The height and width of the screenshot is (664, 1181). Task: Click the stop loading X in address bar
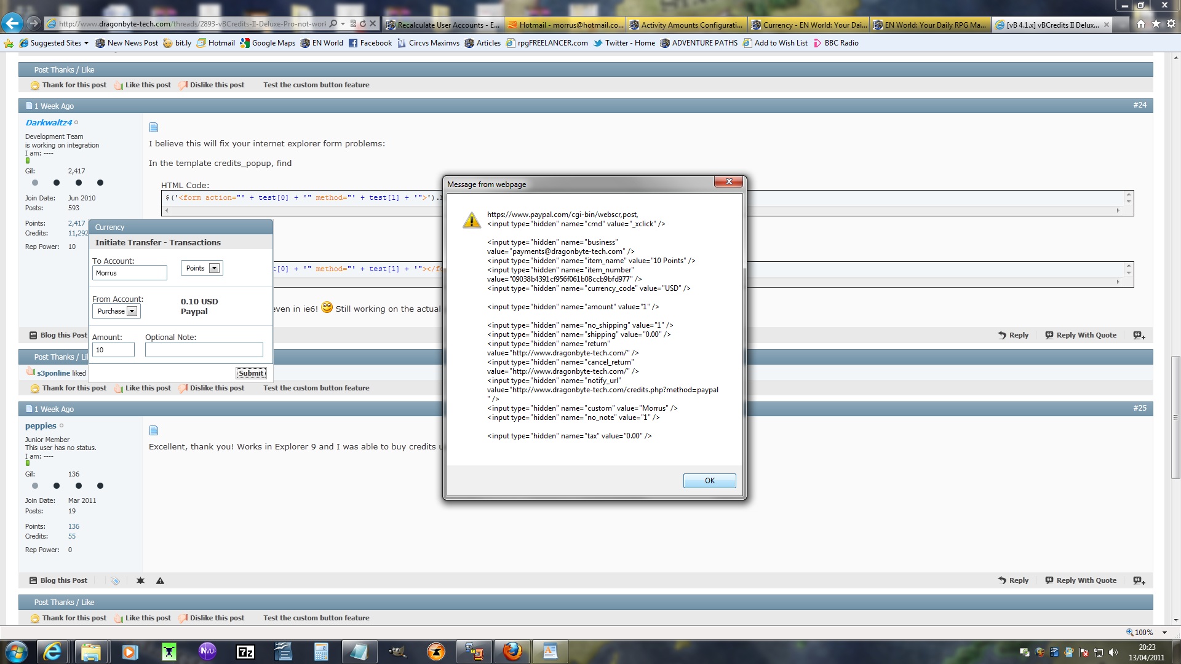coord(373,24)
